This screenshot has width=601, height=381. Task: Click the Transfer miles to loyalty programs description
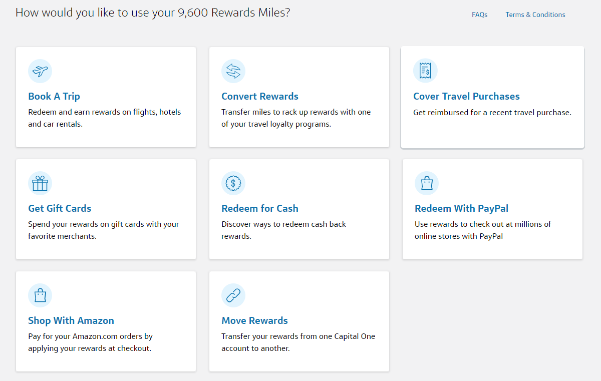(x=296, y=118)
